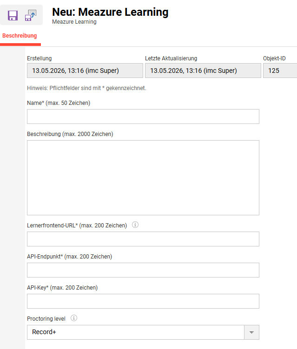Focus the Name input field

[x=143, y=116]
